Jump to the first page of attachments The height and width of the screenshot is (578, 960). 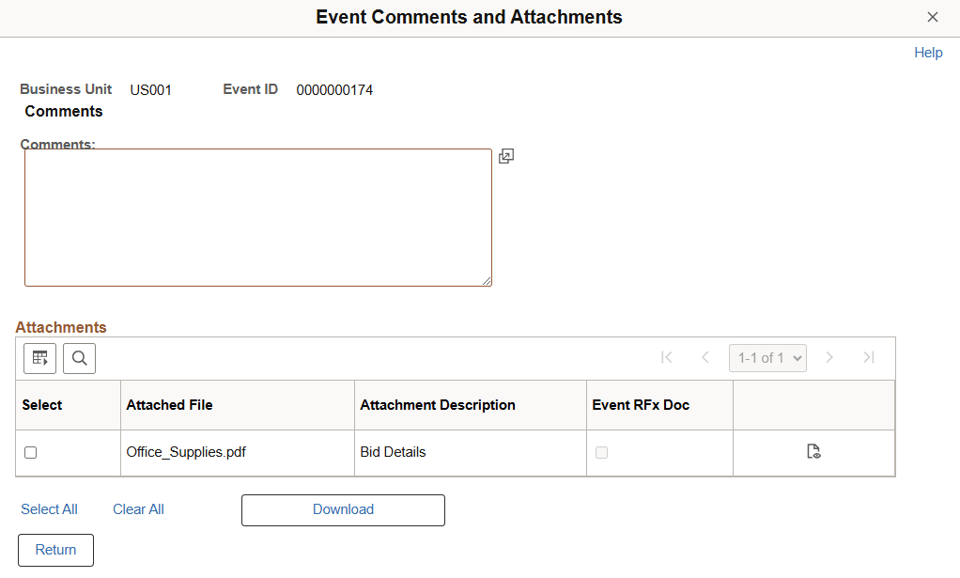click(667, 358)
